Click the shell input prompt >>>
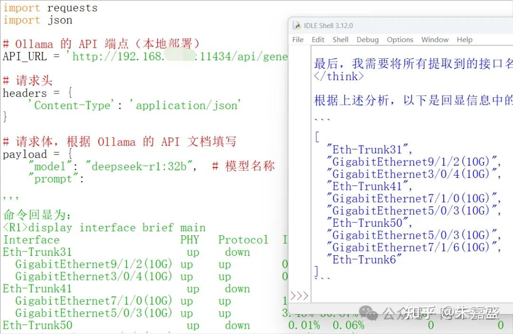Image resolution: width=513 pixels, height=334 pixels. (x=299, y=296)
